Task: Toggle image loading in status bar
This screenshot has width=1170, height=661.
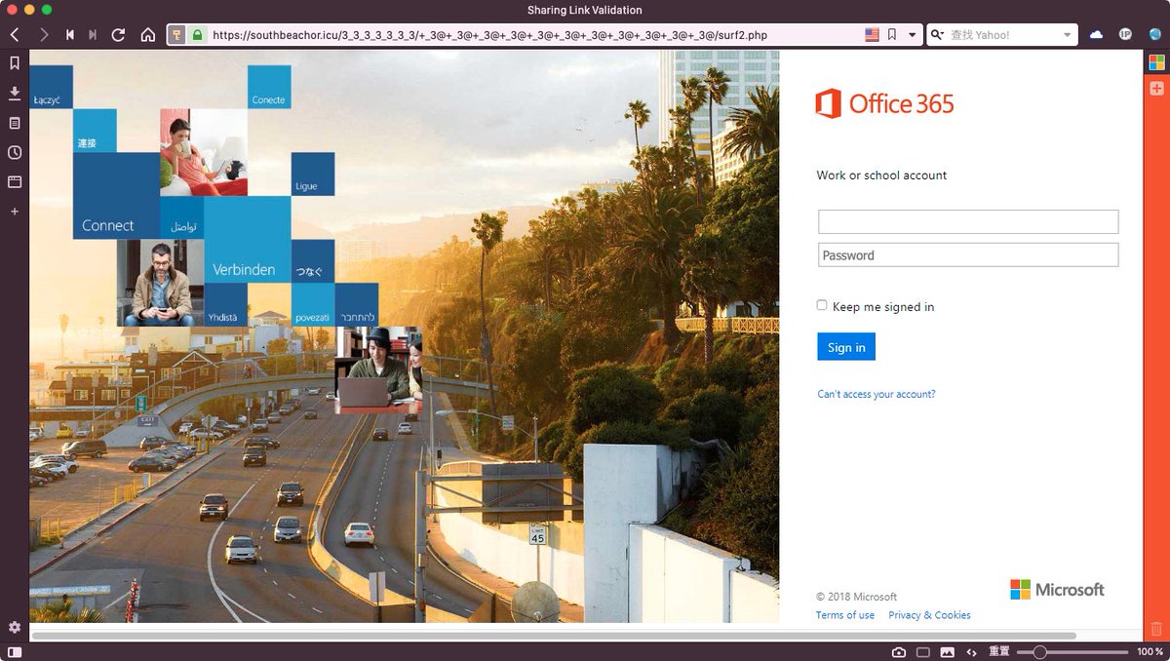Action: pyautogui.click(x=948, y=651)
